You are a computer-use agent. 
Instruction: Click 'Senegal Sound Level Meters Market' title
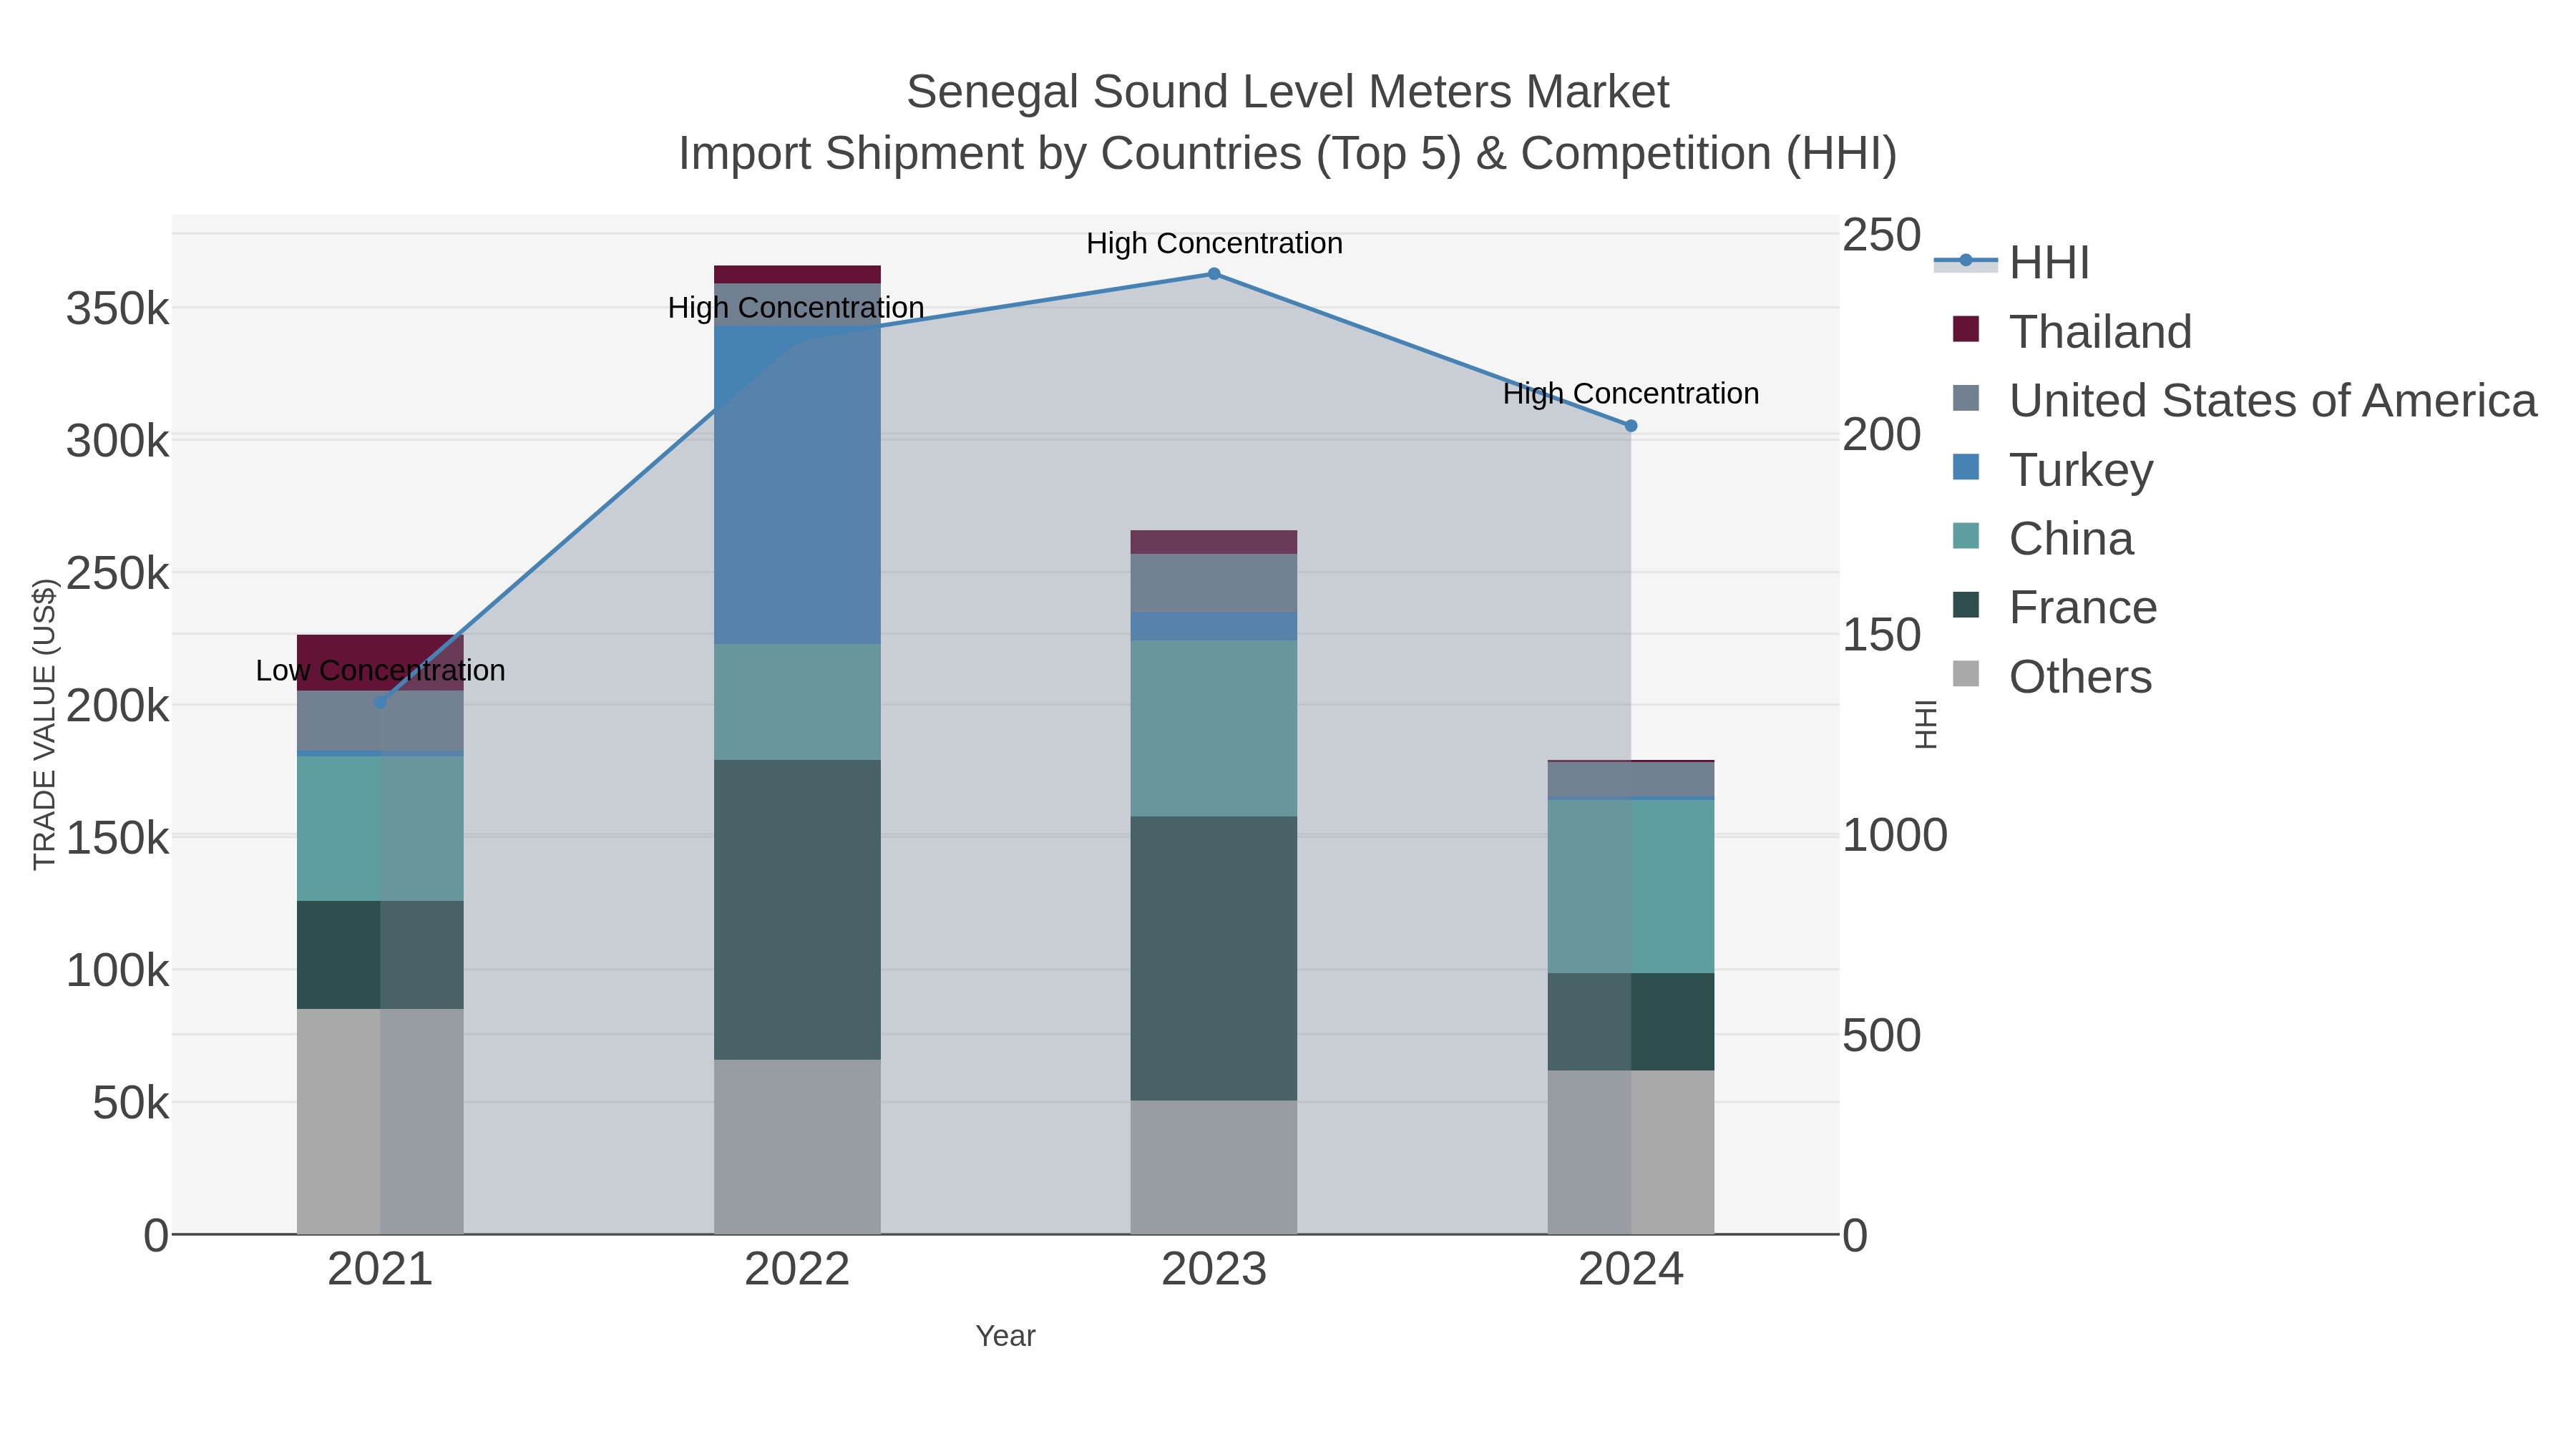click(1287, 92)
